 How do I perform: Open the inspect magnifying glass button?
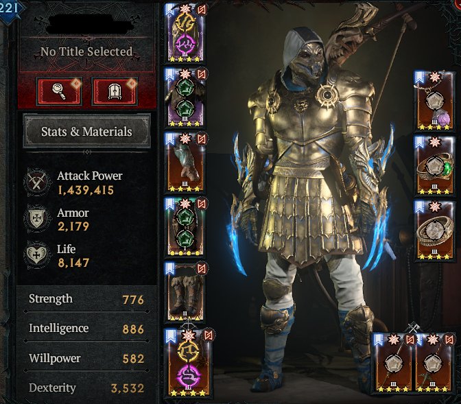point(59,91)
